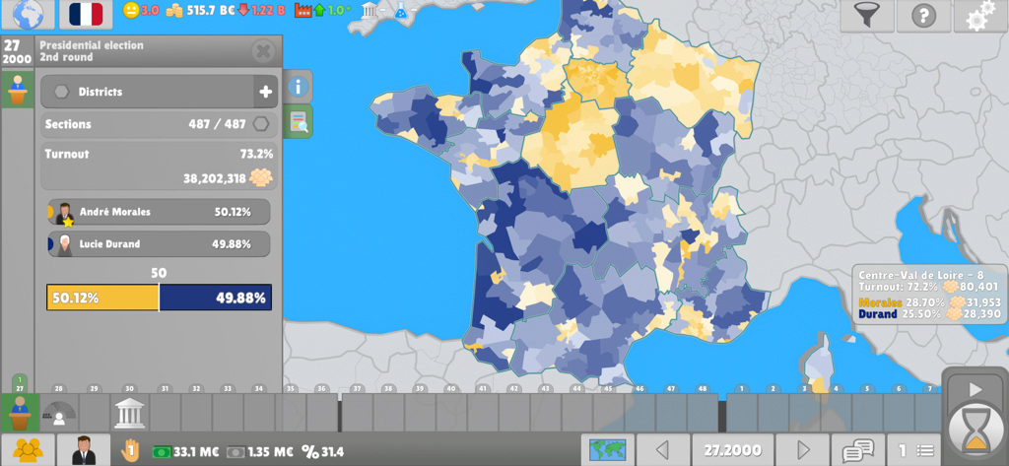Open the parliament building icon in top bar

click(x=370, y=10)
